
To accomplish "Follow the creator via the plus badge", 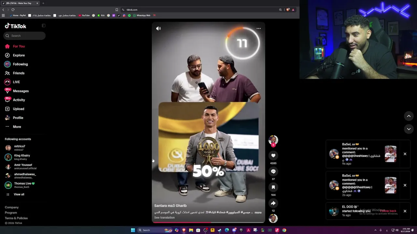I will (x=273, y=145).
